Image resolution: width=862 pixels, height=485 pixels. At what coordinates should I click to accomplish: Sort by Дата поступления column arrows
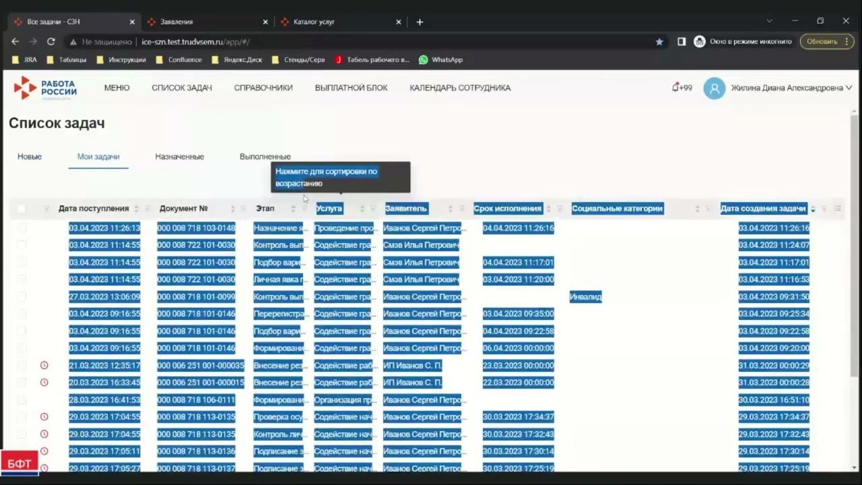click(x=137, y=209)
